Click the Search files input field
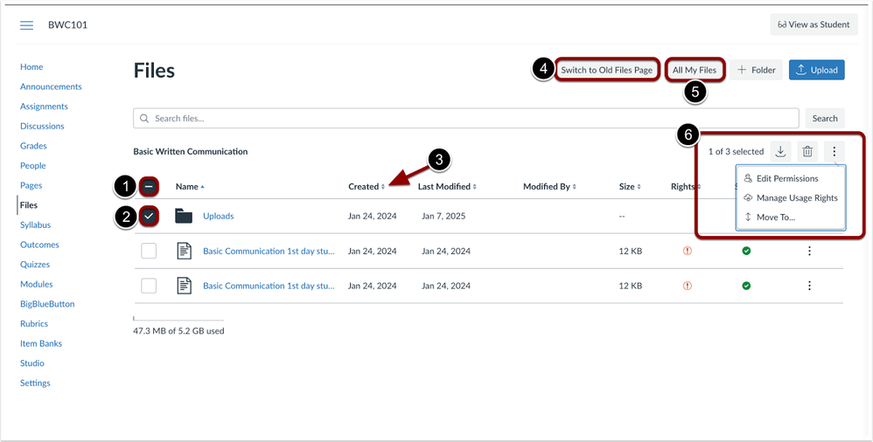Screen dimensions: 873x442 [x=472, y=119]
